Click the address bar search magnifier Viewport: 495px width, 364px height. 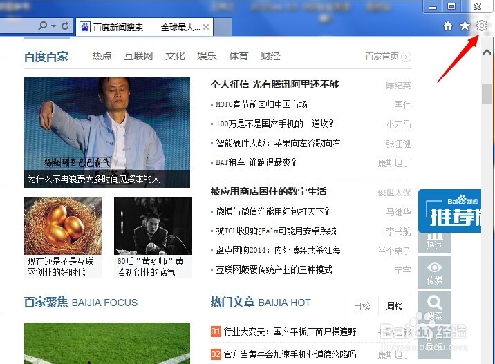(42, 26)
